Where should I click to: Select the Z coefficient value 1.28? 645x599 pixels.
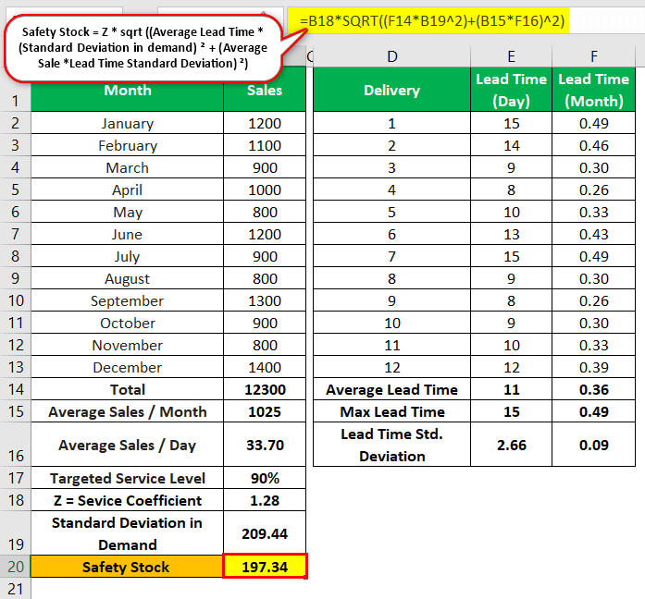[265, 500]
